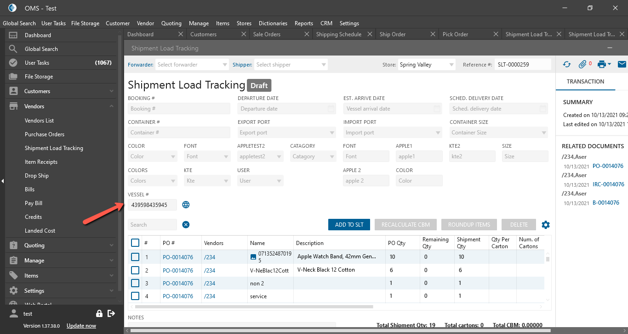Check the box for row 3 non 2
Viewport: 628px width, 334px height.
coord(135,283)
